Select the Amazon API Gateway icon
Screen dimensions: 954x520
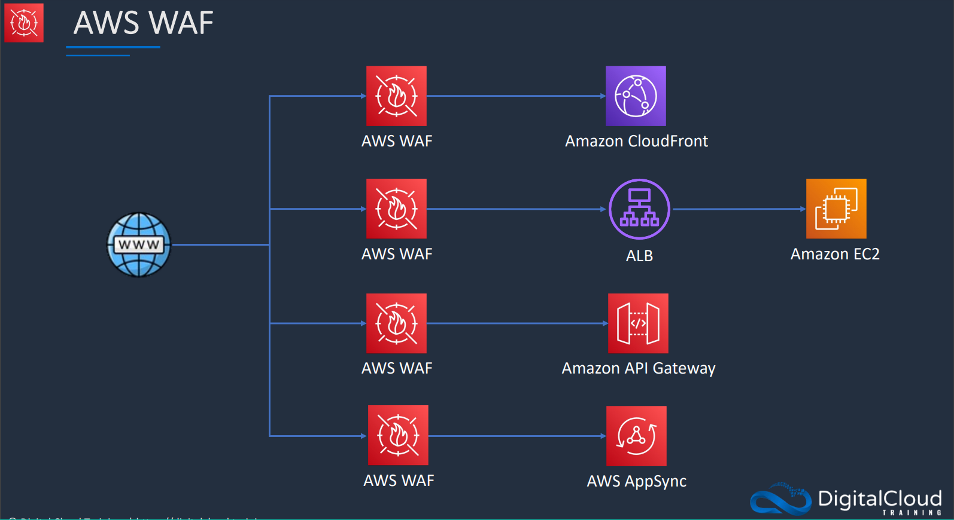[x=638, y=323]
